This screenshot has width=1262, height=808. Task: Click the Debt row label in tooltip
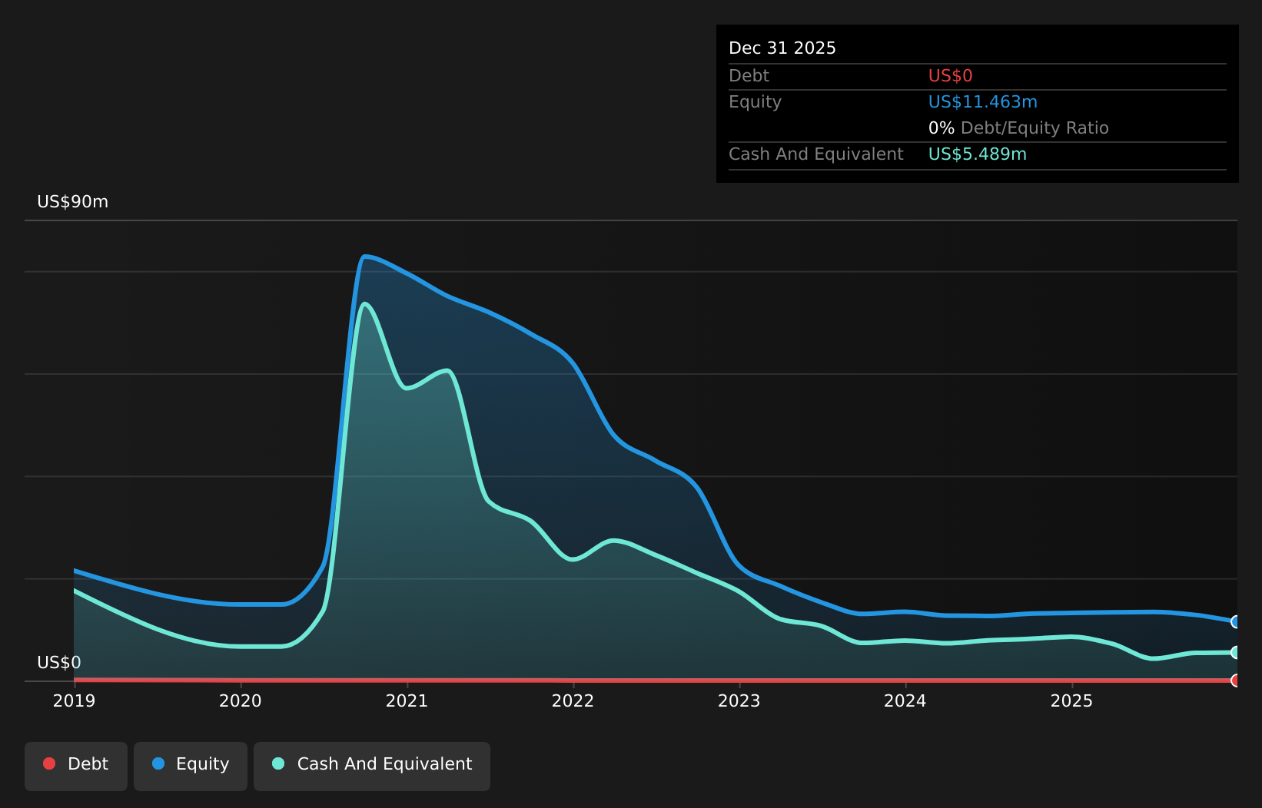coord(749,76)
